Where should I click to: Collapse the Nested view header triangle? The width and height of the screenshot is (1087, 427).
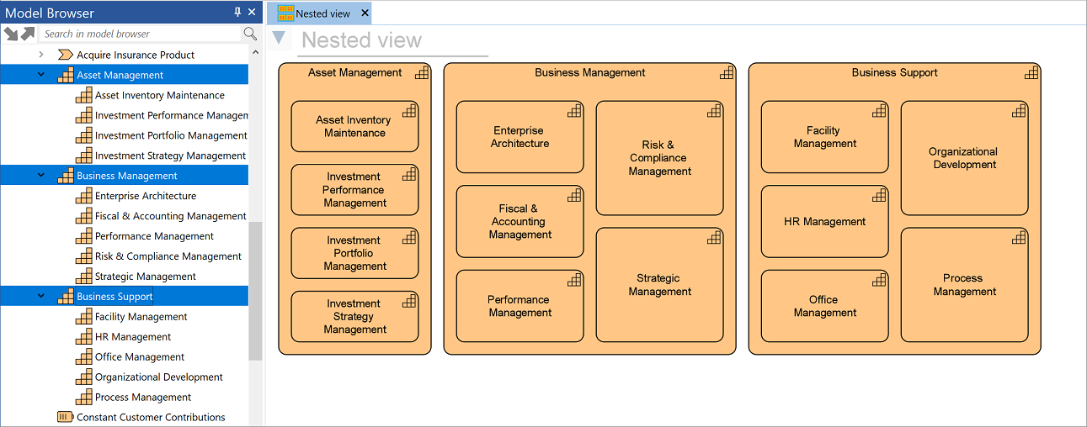[279, 38]
